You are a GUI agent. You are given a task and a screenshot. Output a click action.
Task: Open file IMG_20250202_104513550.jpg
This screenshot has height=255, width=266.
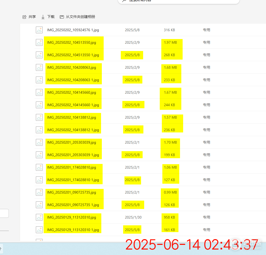click(71, 42)
